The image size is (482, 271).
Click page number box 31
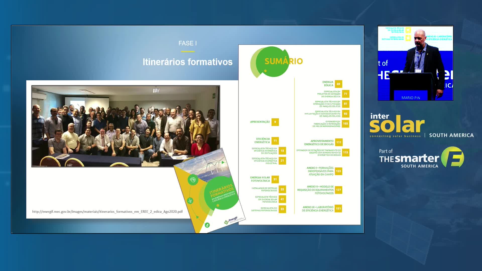pyautogui.click(x=275, y=179)
